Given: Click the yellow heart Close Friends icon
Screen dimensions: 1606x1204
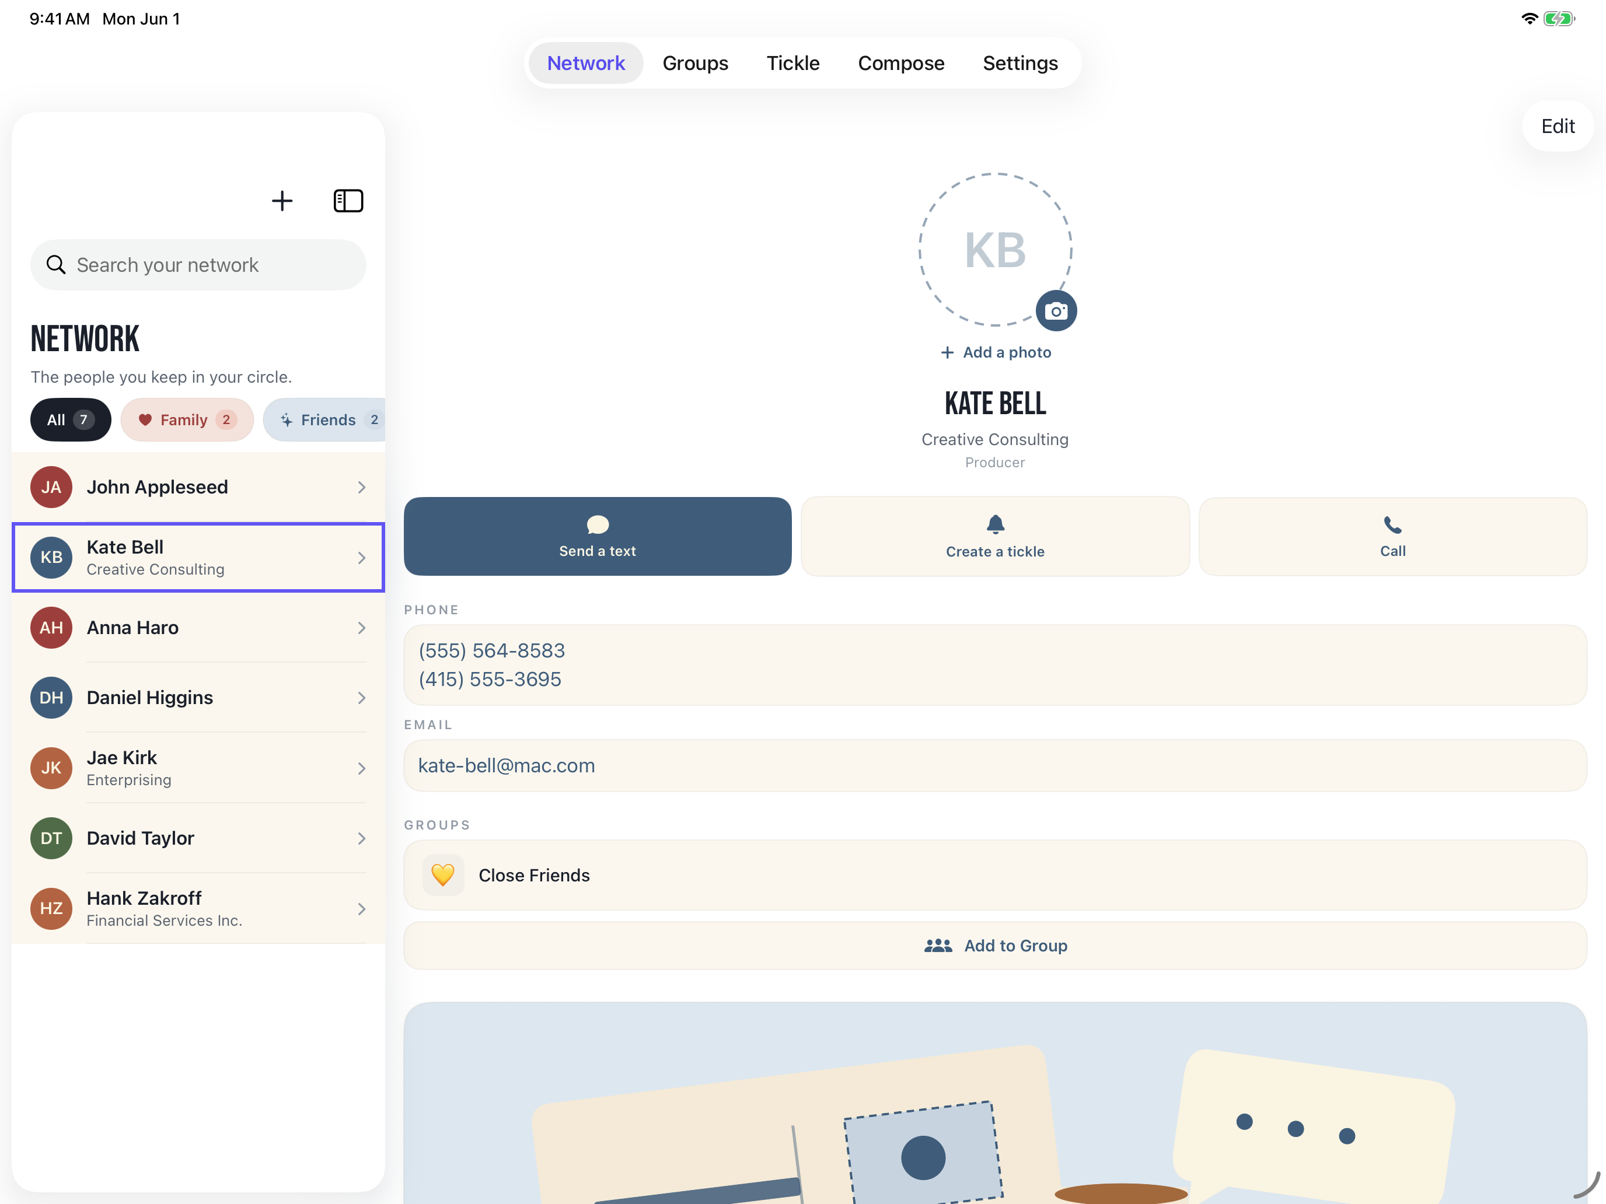Looking at the screenshot, I should coord(443,875).
